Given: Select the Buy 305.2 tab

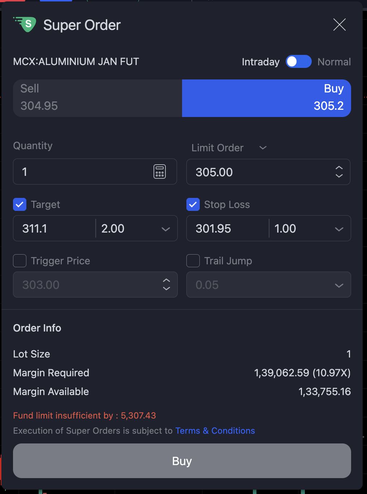Looking at the screenshot, I should tap(266, 98).
